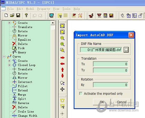Click the zoom in magnifier icon
Screen dimensions: 145x118
click(x=62, y=44)
